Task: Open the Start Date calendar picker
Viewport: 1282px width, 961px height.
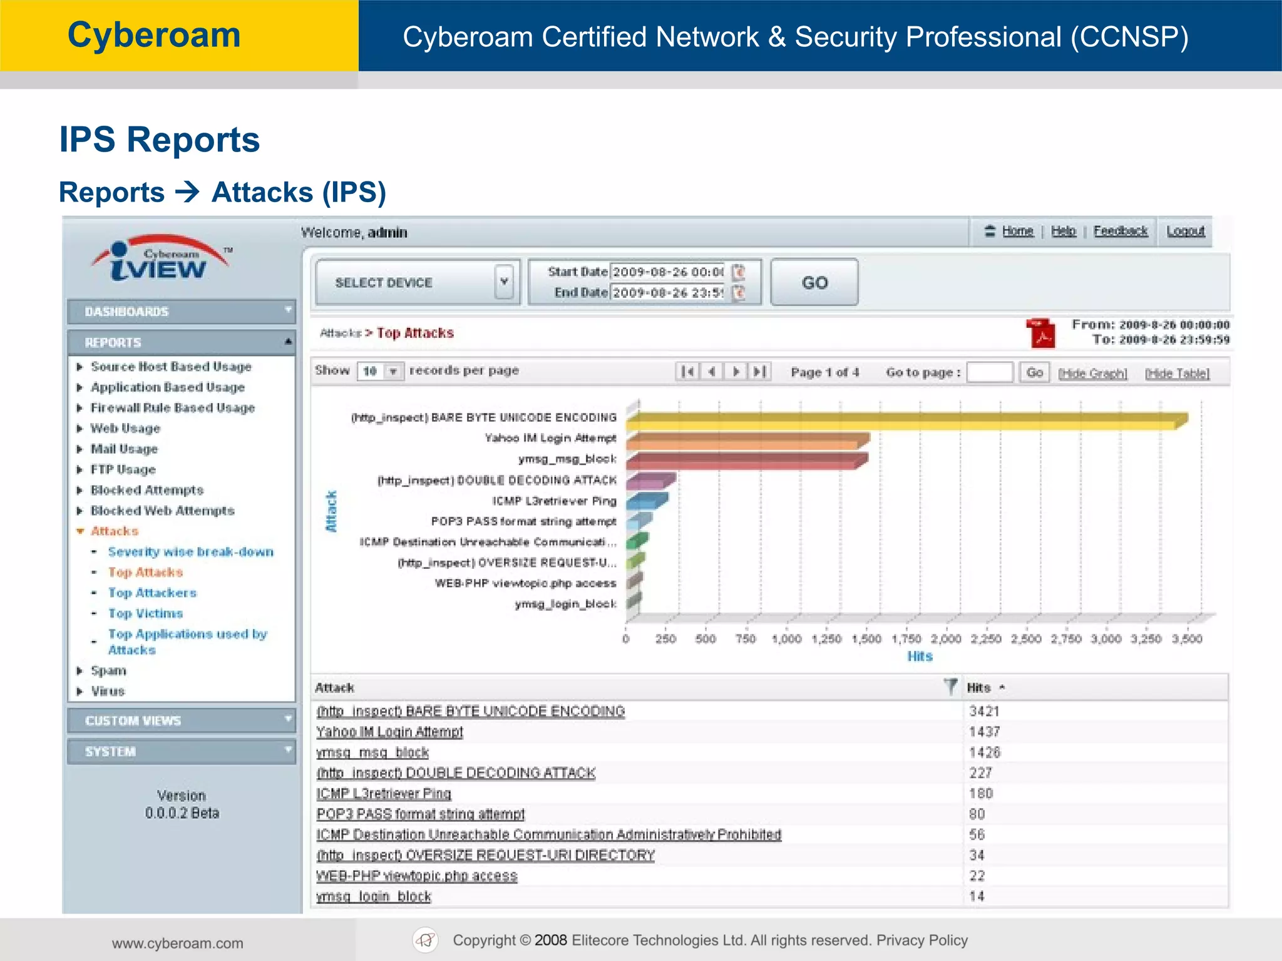Action: point(739,272)
